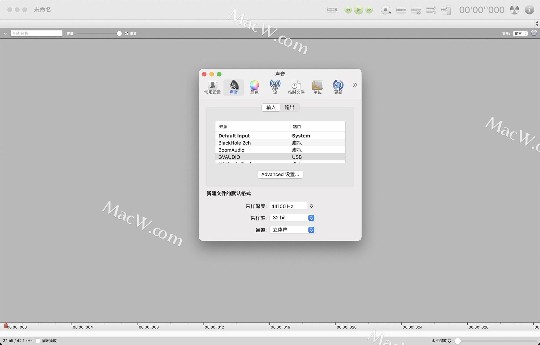Toggle the track playback checkbox

coord(127,34)
